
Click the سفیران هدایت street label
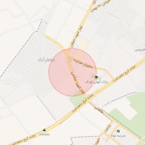pyautogui.click(x=83, y=64)
